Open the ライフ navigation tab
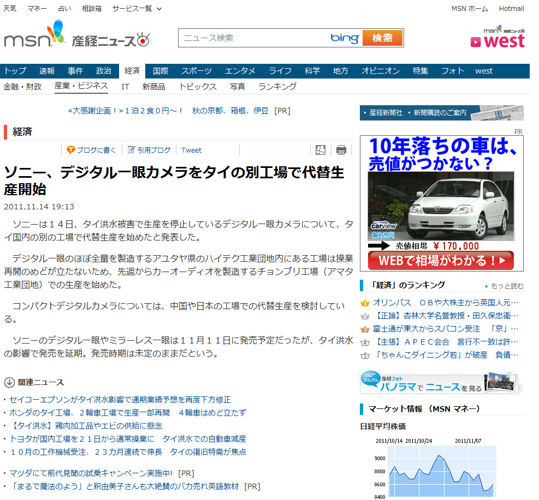Image resolution: width=539 pixels, height=500 pixels. (280, 71)
